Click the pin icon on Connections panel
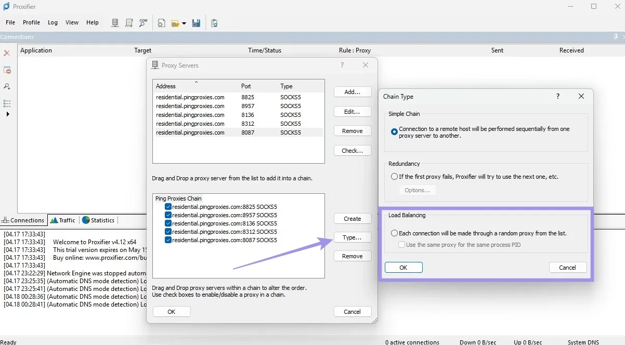 [x=616, y=37]
